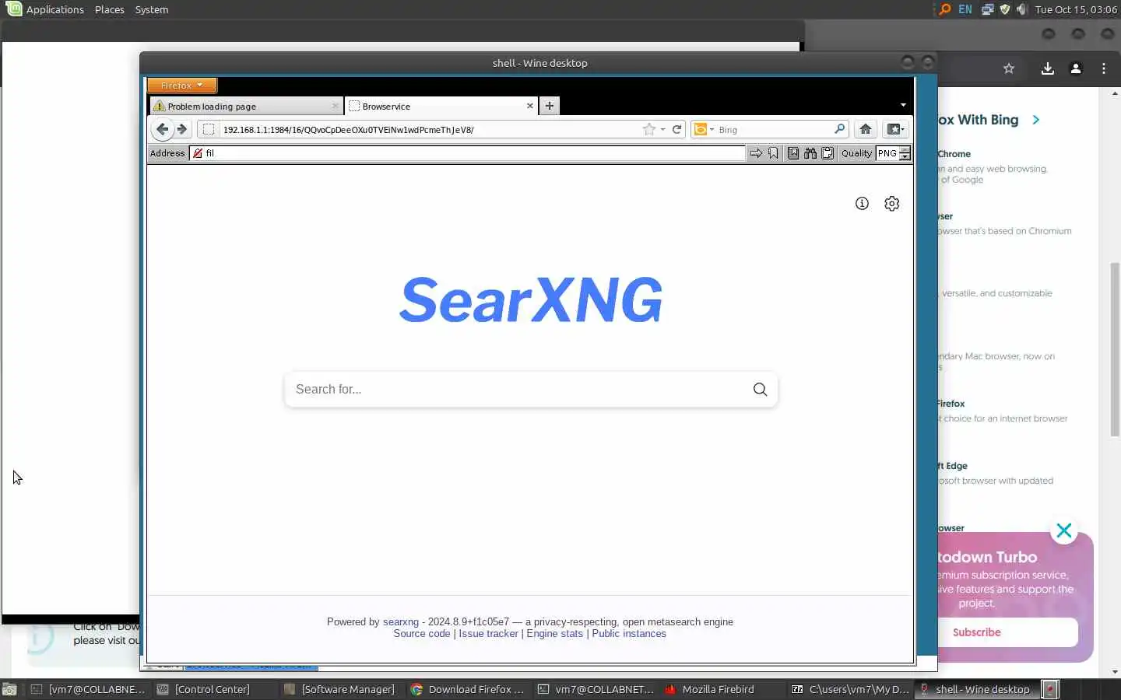Submit search with SearXNG magnifier icon

(760, 389)
